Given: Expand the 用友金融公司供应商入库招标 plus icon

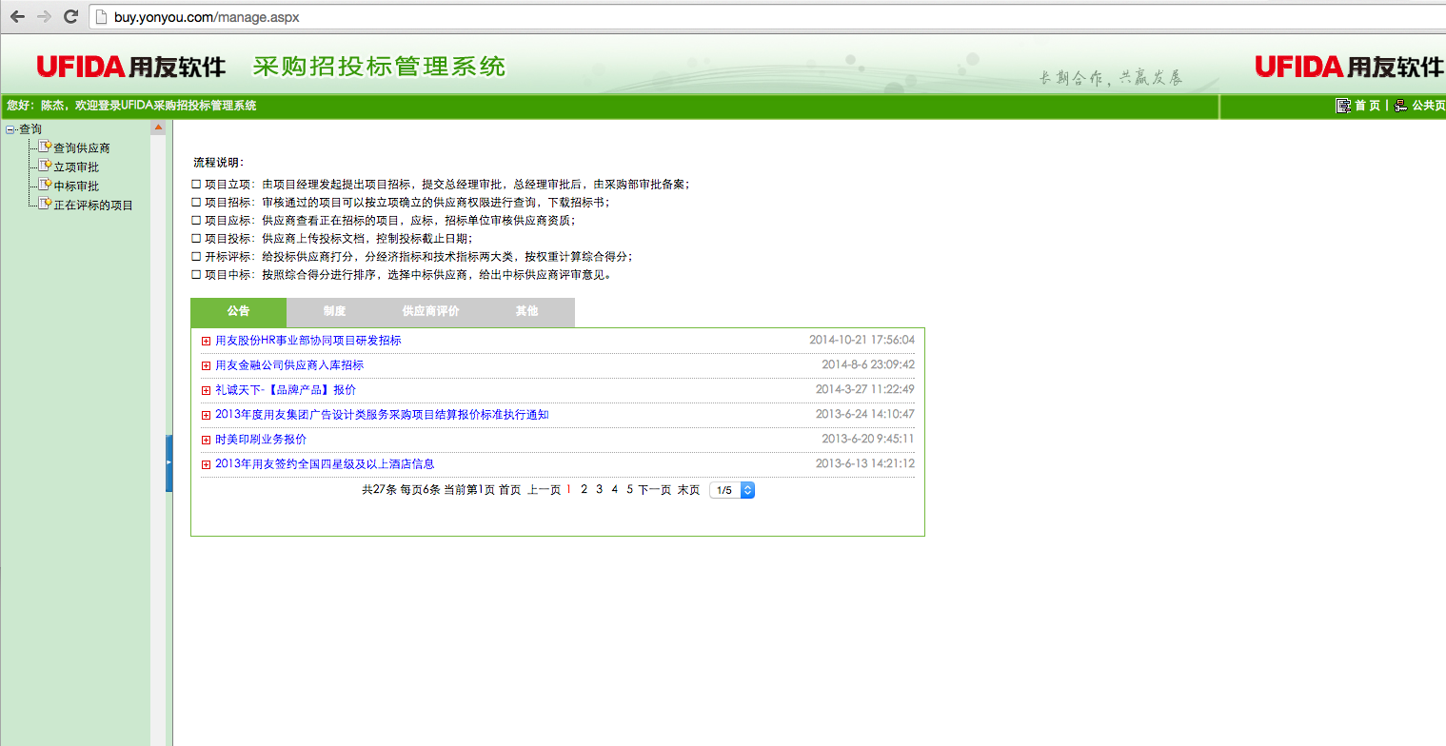Looking at the screenshot, I should pyautogui.click(x=207, y=365).
